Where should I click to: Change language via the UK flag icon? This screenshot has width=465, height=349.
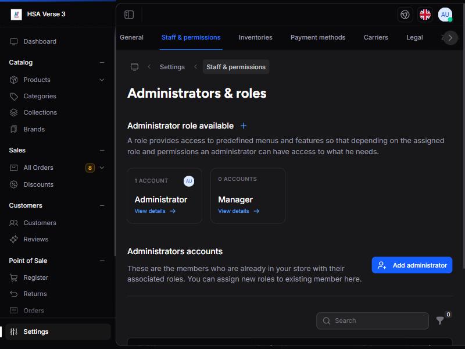coord(425,15)
